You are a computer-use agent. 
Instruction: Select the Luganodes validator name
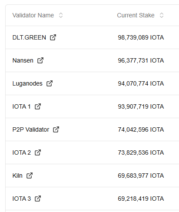27,83
